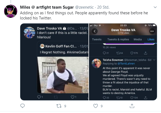Open Teisha Bowman's profile picture
The image size is (161, 113).
tap(97, 63)
